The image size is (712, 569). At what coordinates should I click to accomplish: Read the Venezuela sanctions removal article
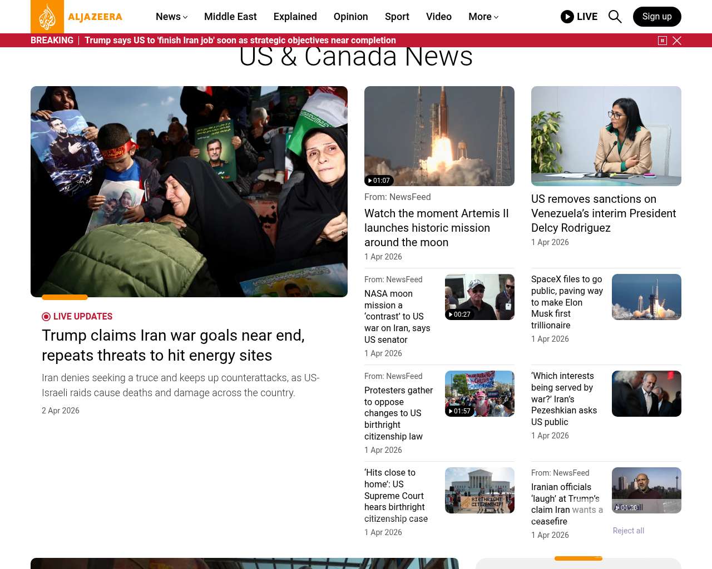tap(604, 213)
